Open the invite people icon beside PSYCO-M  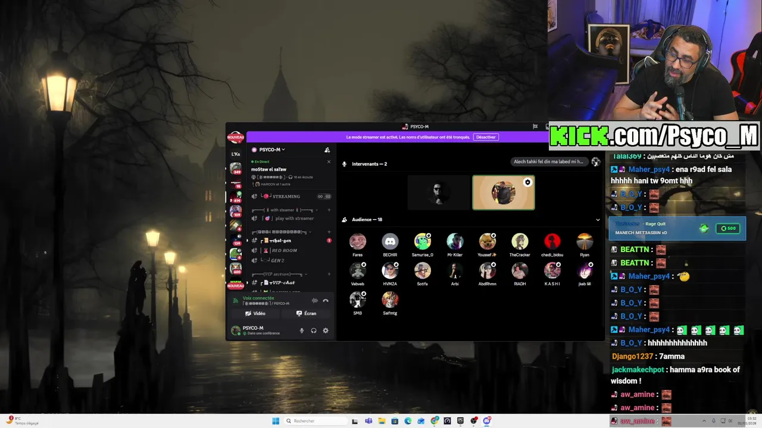(327, 150)
